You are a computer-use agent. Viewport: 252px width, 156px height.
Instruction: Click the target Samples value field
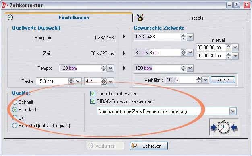pos(157,37)
